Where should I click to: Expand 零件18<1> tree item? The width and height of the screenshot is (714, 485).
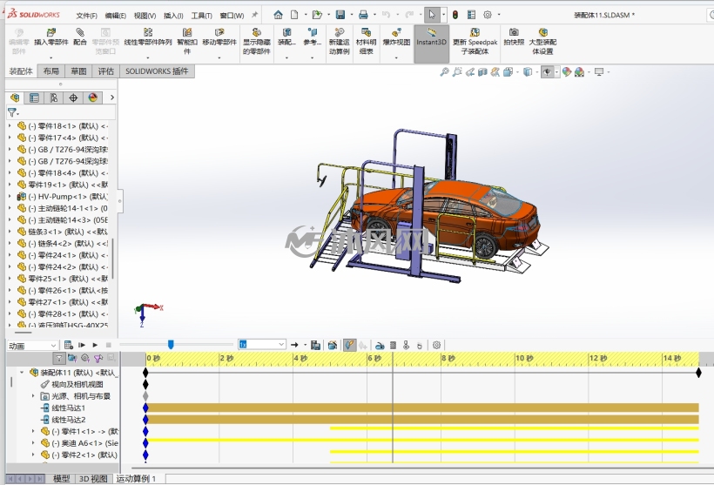[x=10, y=125]
